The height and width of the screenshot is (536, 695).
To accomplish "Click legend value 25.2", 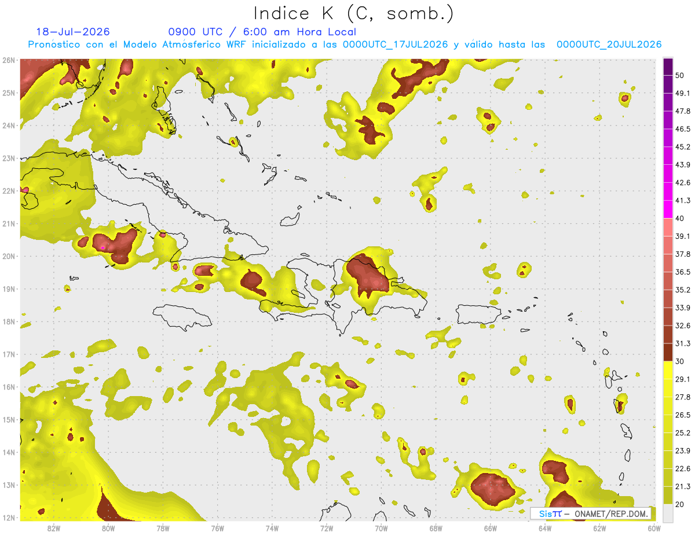I will (x=682, y=433).
